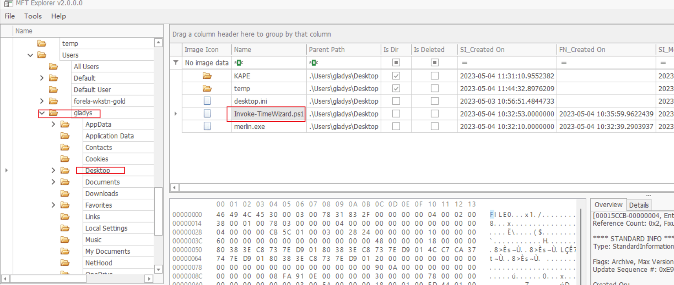Collapse the gladys folder in tree
Screen dimensions: 674x285
(x=42, y=113)
